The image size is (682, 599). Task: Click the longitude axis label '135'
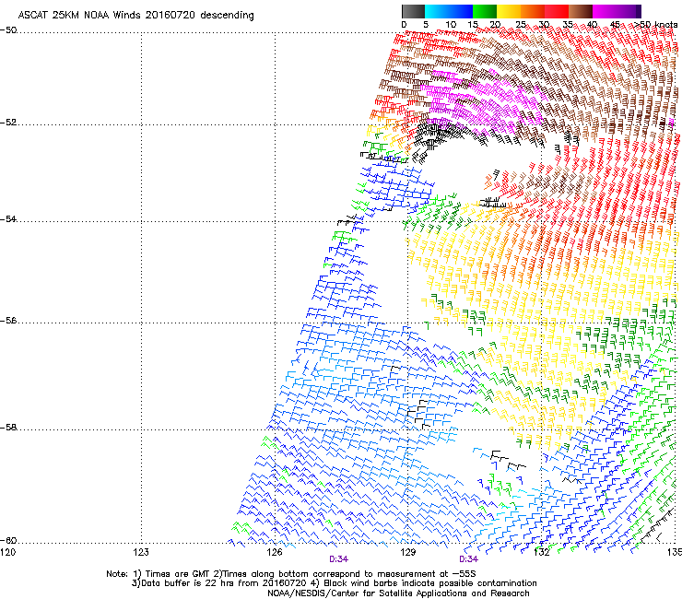click(675, 552)
